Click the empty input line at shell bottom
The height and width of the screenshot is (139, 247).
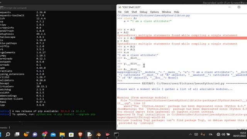[182, 126]
